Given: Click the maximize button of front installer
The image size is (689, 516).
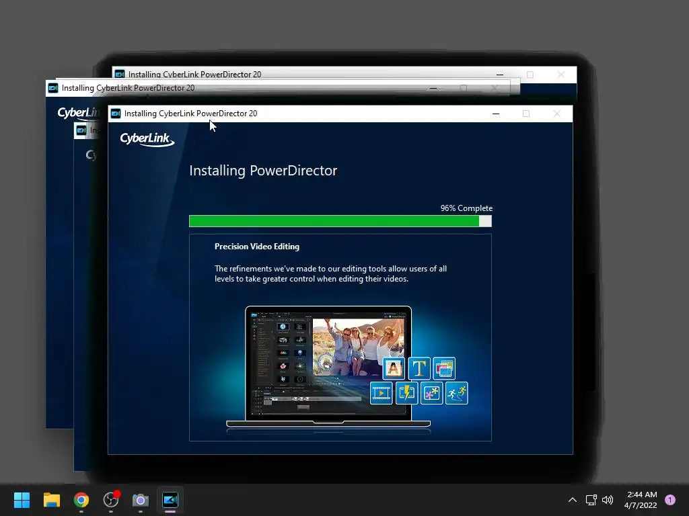Looking at the screenshot, I should click(526, 114).
